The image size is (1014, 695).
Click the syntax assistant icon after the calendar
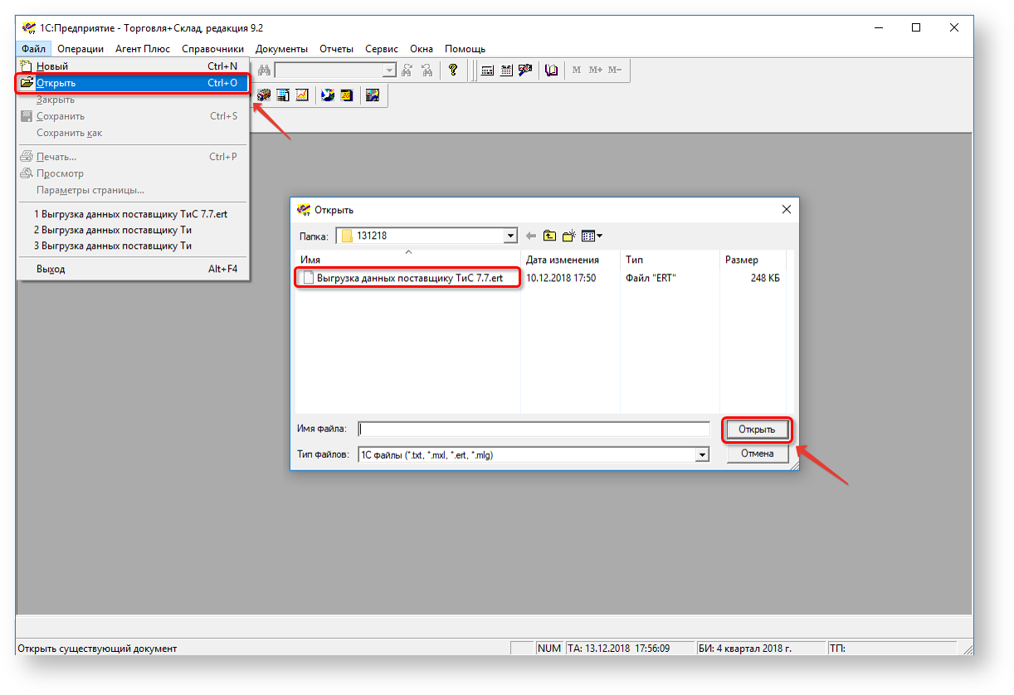(x=524, y=70)
